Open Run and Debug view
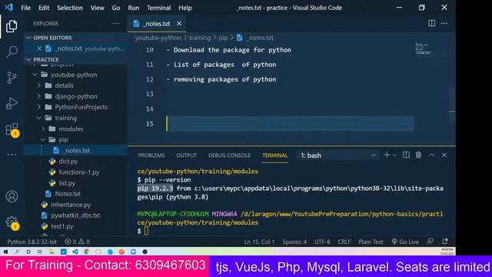The height and width of the screenshot is (277, 492). point(12,103)
